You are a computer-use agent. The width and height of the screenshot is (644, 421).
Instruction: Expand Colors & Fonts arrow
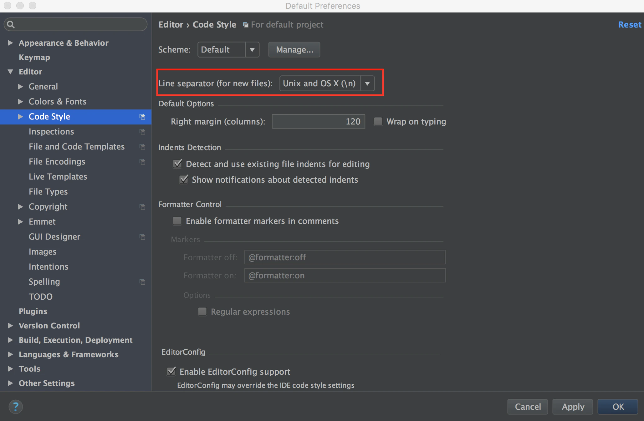pos(20,102)
